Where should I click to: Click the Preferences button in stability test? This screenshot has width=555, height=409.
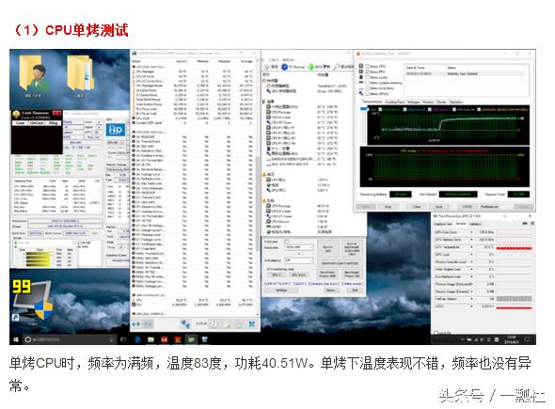click(x=490, y=207)
